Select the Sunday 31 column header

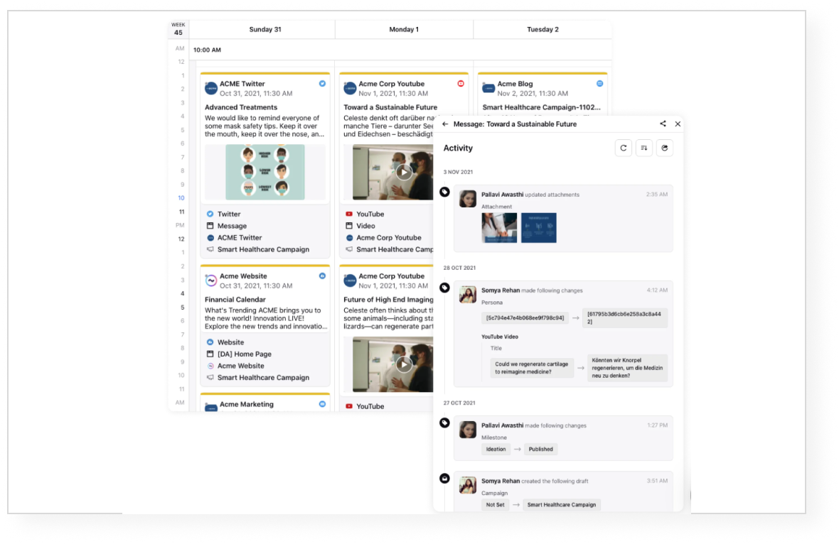tap(265, 29)
